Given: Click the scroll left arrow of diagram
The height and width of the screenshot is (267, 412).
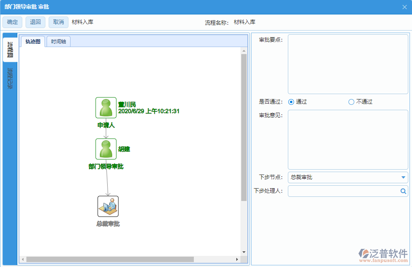Looking at the screenshot, I should tap(23, 260).
